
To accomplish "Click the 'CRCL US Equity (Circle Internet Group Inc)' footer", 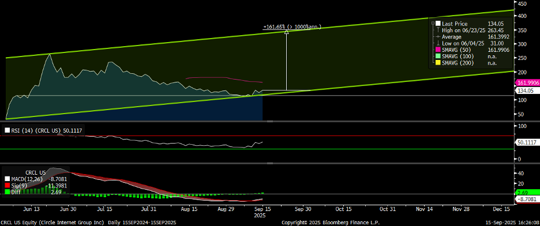I will 52,223.
